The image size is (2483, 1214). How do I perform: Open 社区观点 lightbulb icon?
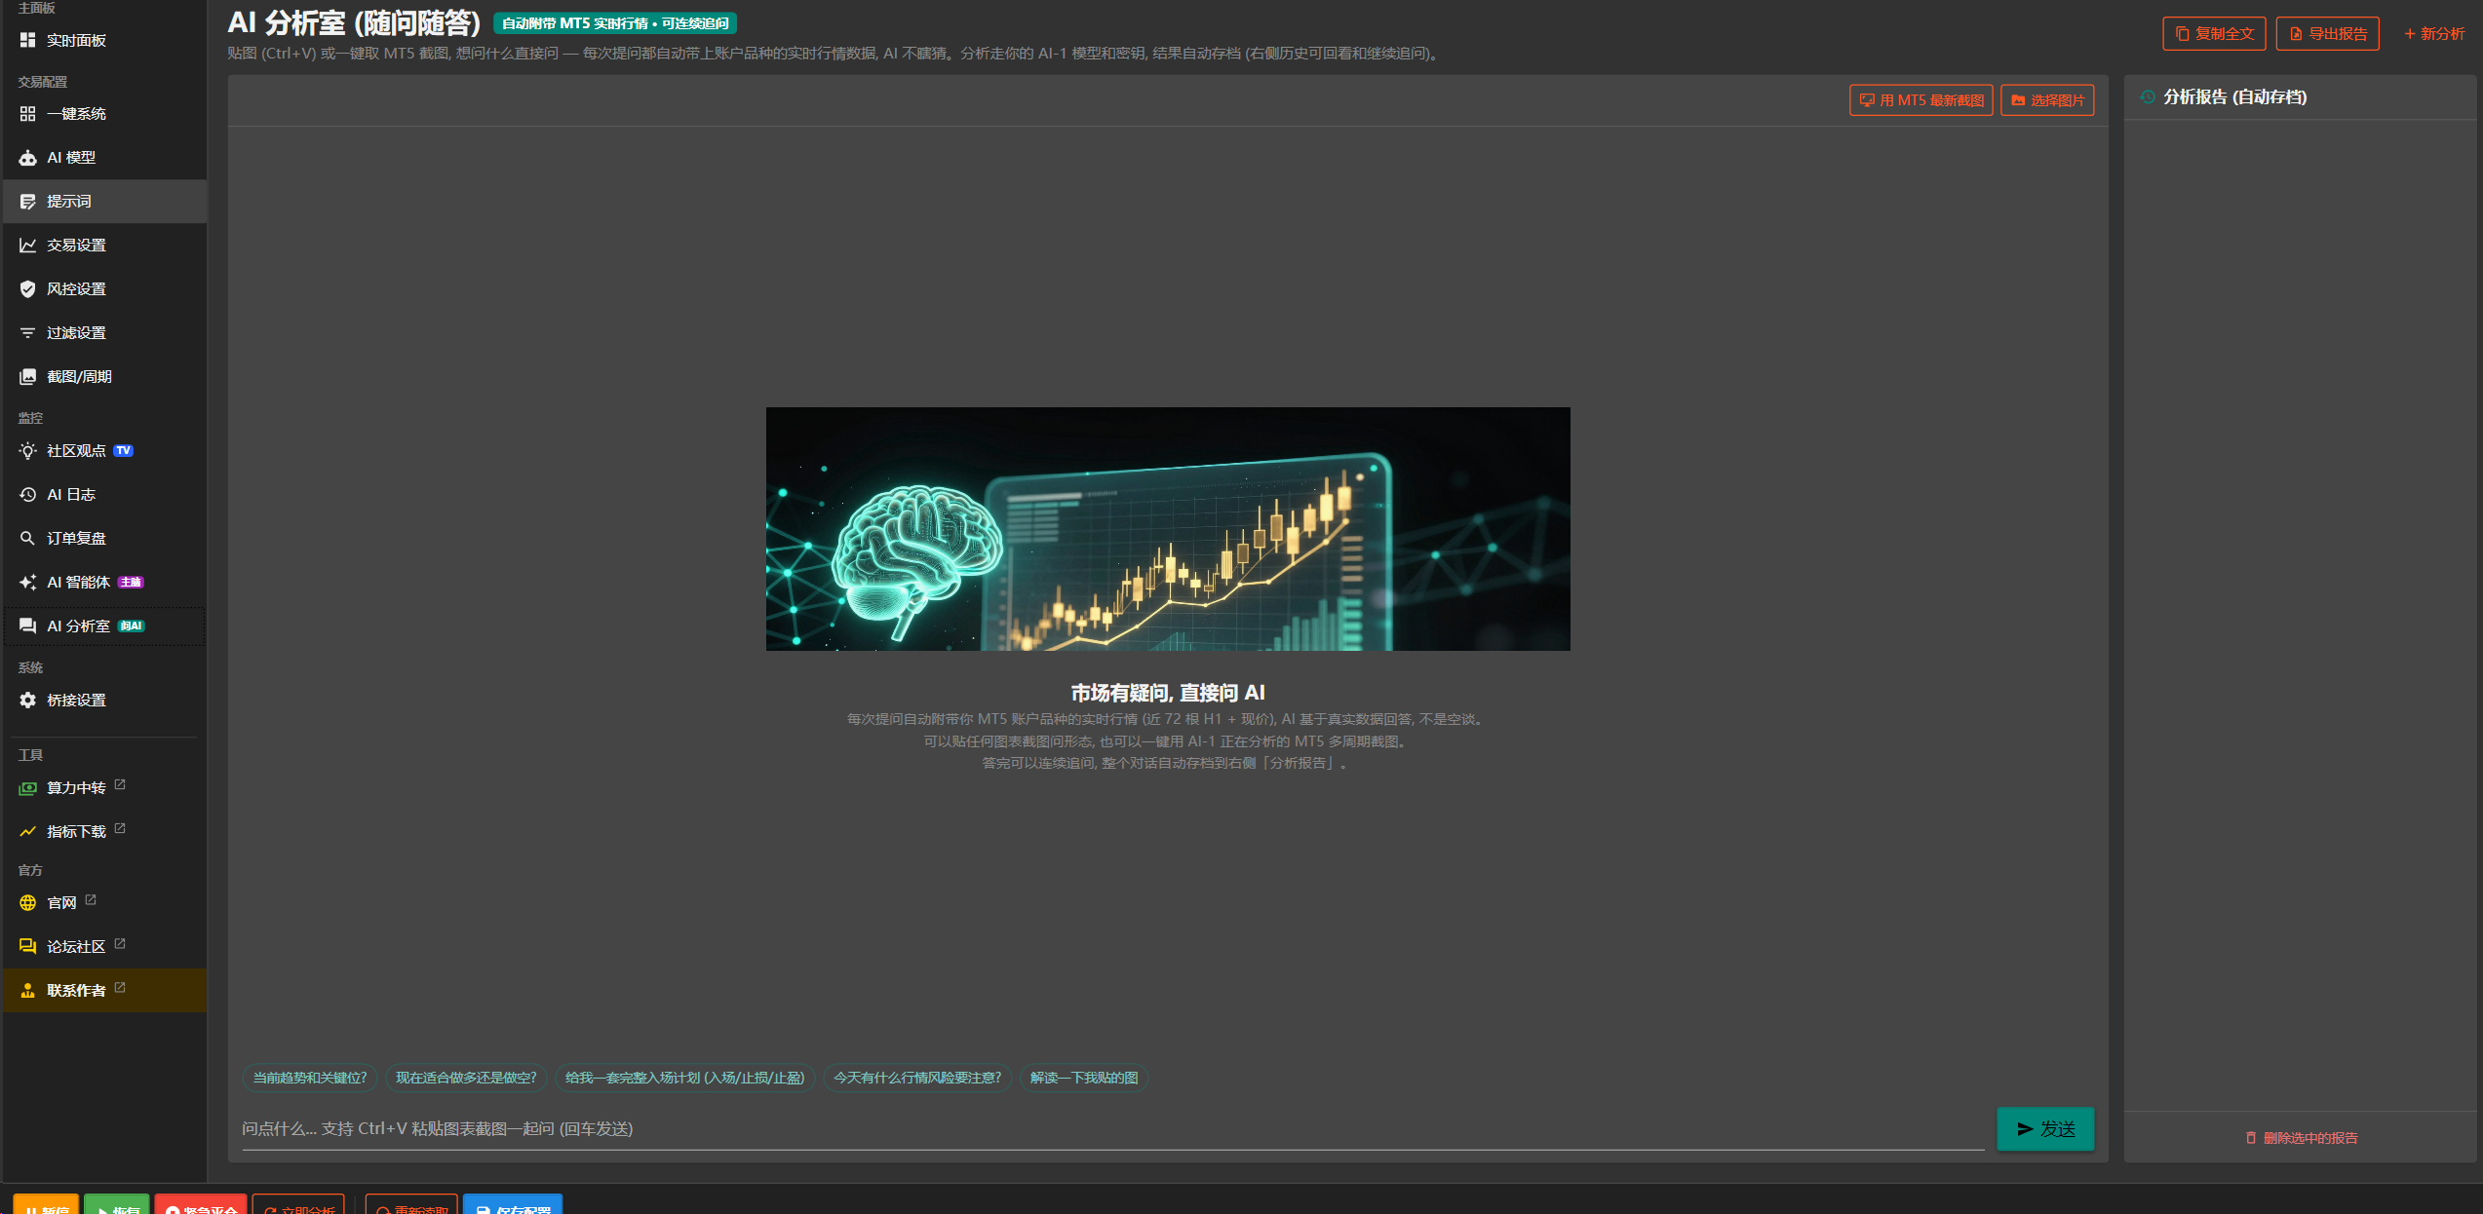27,451
